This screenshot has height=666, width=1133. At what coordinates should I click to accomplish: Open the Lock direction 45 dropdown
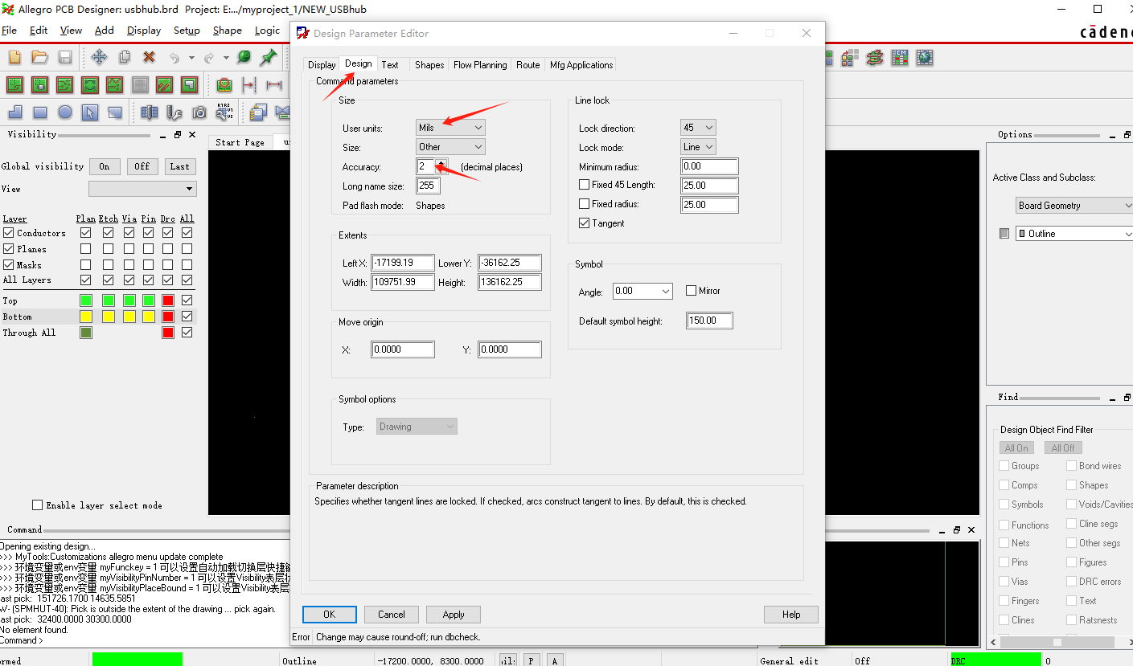click(x=698, y=127)
